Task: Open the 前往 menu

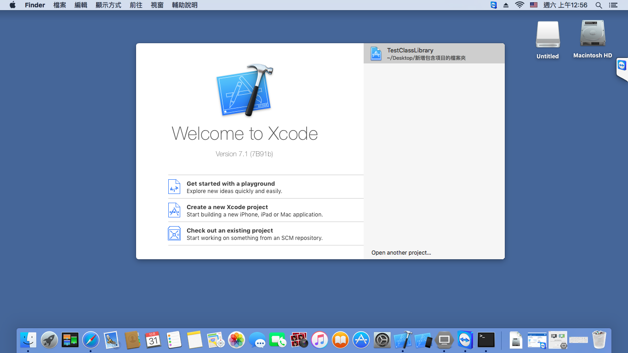Action: click(136, 5)
